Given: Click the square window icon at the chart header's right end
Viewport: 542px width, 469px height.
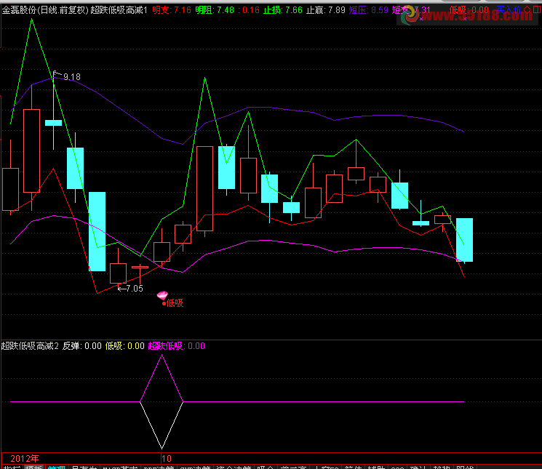Looking at the screenshot, I should tap(537, 9).
